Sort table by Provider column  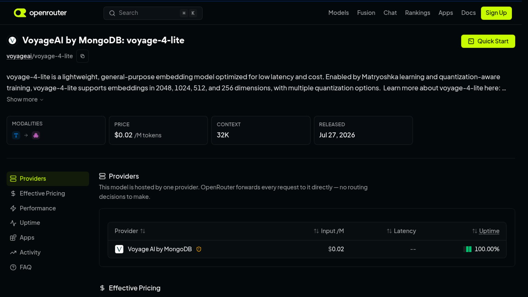coord(130,231)
